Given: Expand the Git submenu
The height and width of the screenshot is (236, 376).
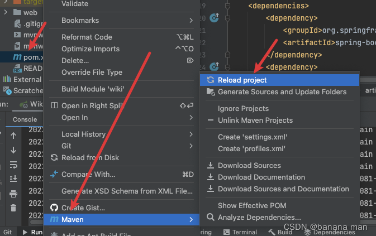Looking at the screenshot, I should [x=121, y=146].
